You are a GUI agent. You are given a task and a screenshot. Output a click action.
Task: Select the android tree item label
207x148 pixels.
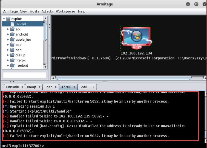[22, 34]
